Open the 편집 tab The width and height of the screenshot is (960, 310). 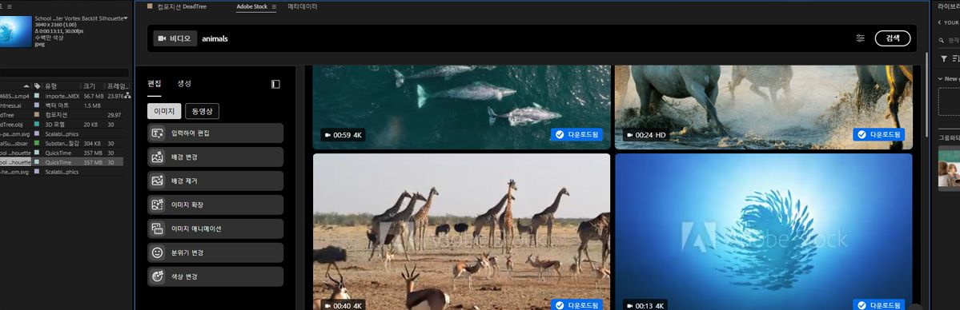(x=155, y=84)
